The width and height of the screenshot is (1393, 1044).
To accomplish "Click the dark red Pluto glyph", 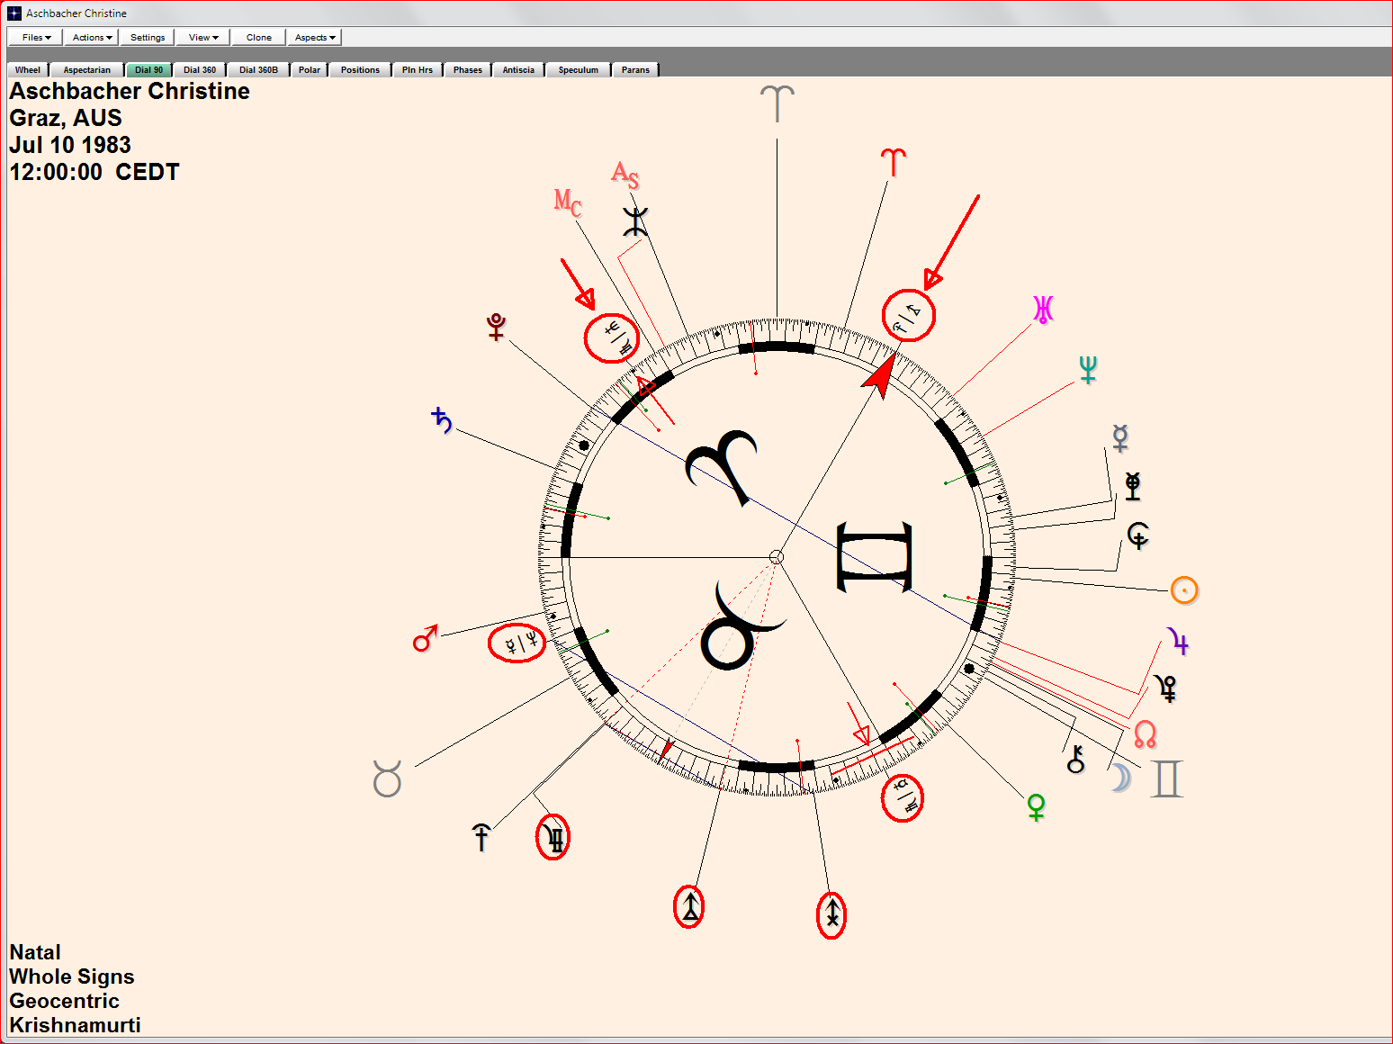I will (x=496, y=327).
